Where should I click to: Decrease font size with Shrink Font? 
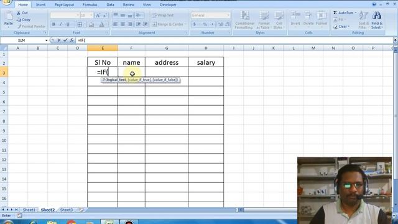(x=105, y=16)
